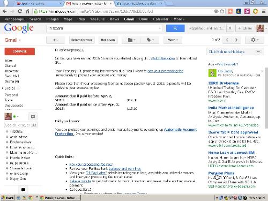The height and width of the screenshot is (201, 268).
Task: Open the Personal label
Action: (11, 95)
